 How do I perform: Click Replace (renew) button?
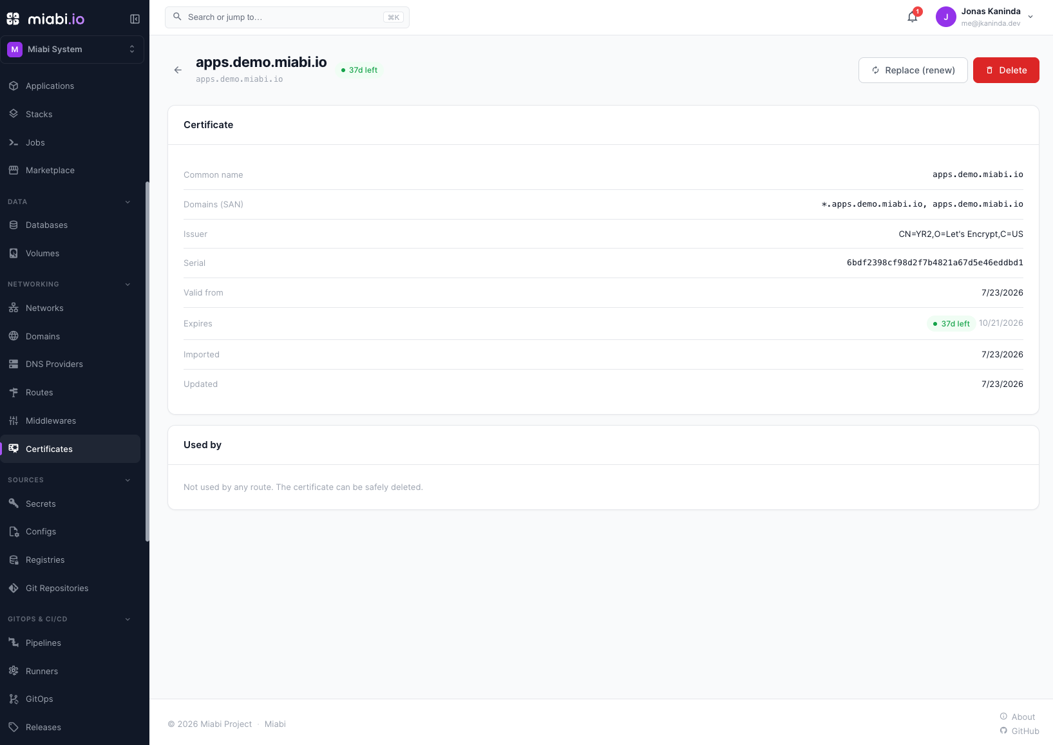point(913,70)
